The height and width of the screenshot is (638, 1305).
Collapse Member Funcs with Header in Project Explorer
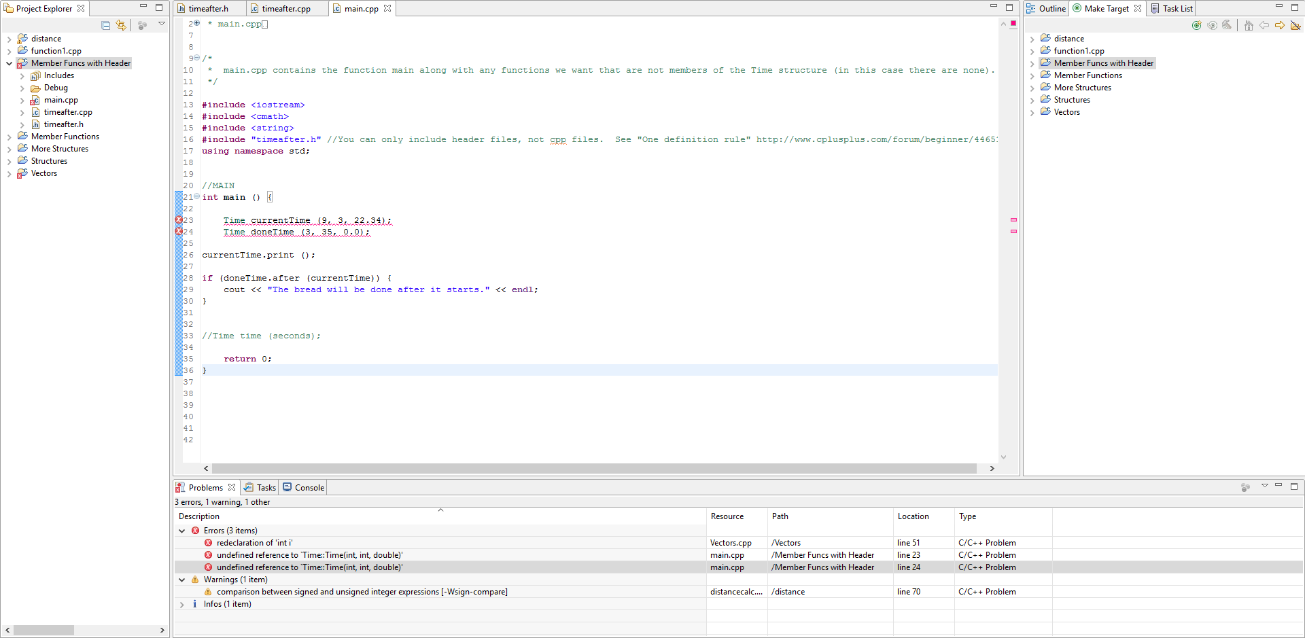click(x=9, y=64)
